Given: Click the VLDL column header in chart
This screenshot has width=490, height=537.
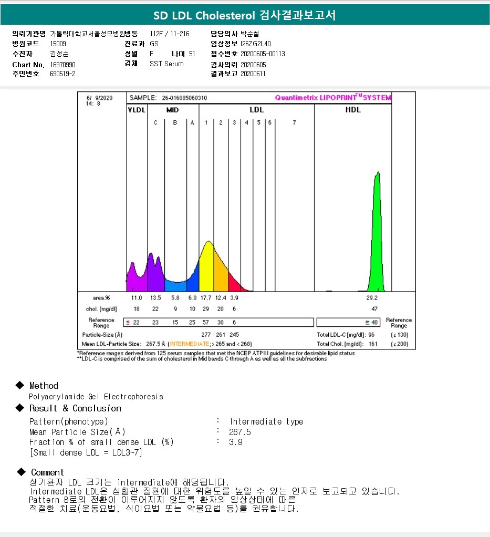Looking at the screenshot, I should tap(137, 110).
